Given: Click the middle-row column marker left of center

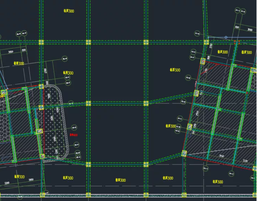Looking at the screenshot, I should 88,103.
